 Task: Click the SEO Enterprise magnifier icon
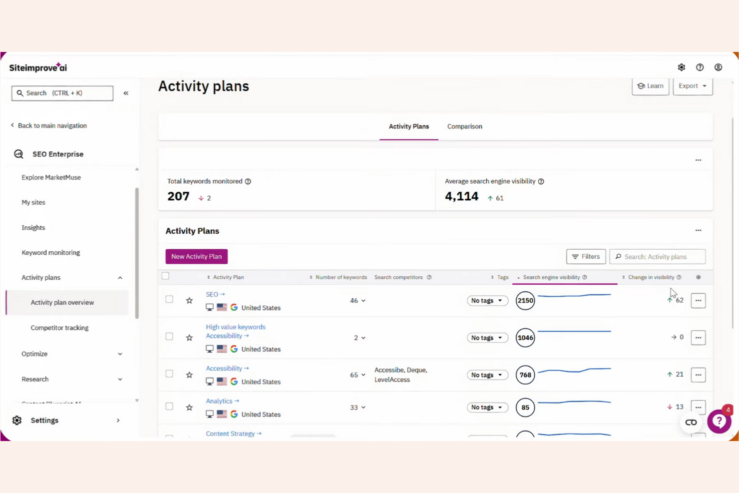coord(18,154)
